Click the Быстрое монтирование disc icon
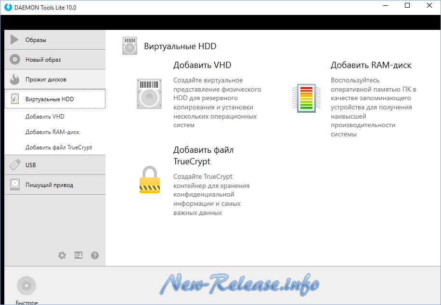 click(26, 286)
